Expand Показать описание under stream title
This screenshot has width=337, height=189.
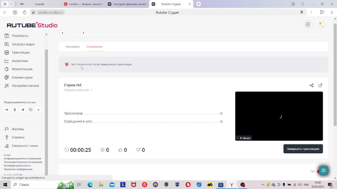point(78,90)
